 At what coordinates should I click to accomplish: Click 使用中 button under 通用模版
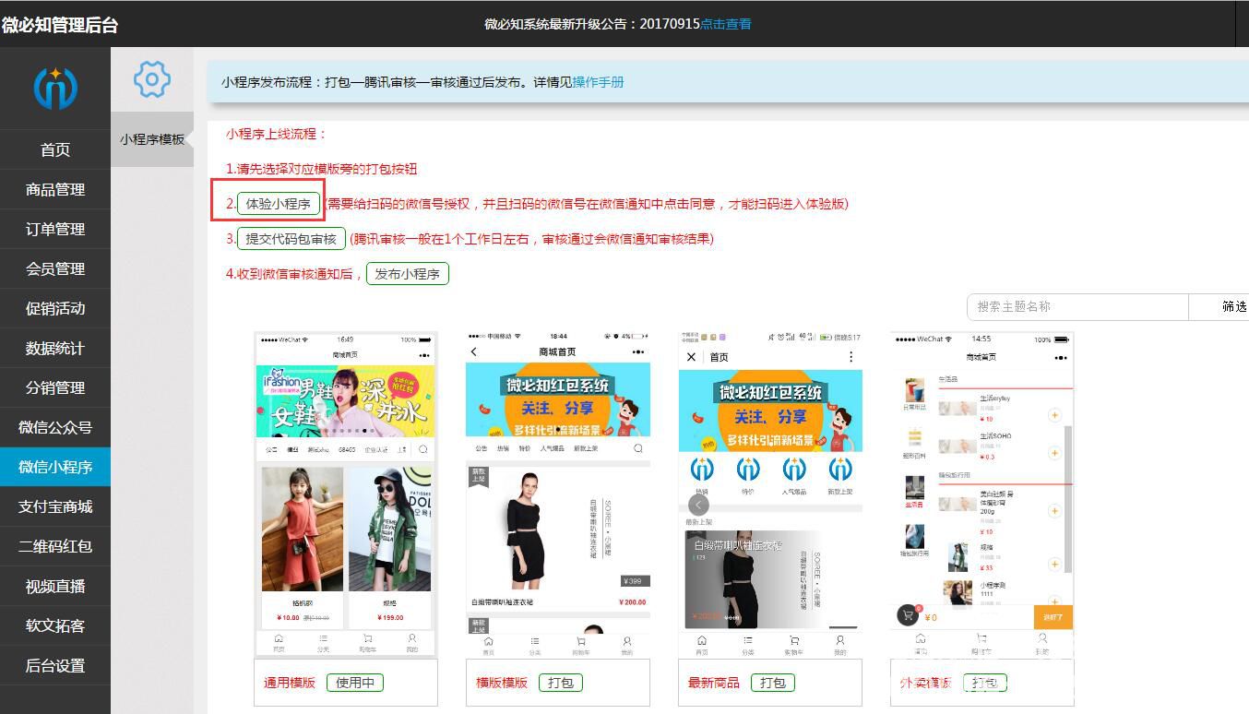pos(355,683)
